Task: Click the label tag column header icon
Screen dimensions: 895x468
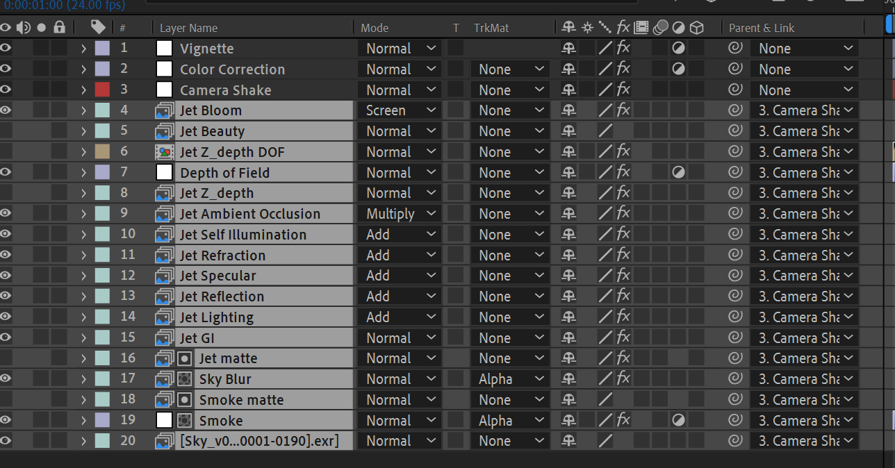Action: [98, 27]
